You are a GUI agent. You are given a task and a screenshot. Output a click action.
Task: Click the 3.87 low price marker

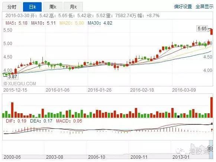(13, 77)
